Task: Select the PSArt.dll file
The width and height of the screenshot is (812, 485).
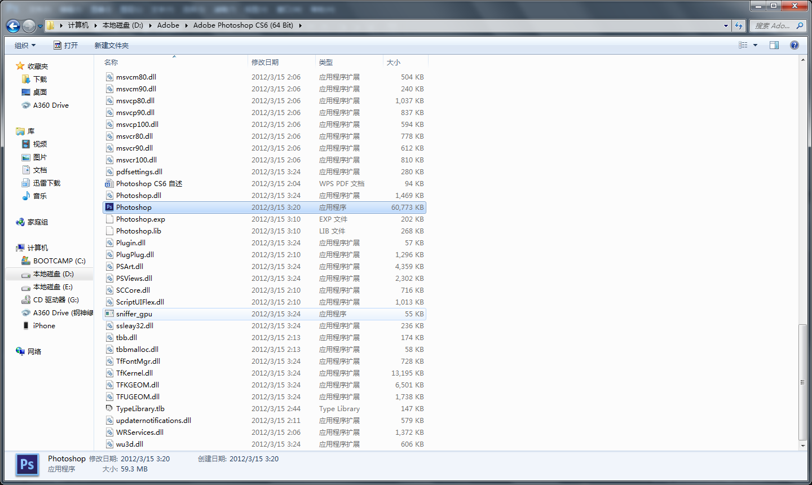Action: (x=264, y=266)
